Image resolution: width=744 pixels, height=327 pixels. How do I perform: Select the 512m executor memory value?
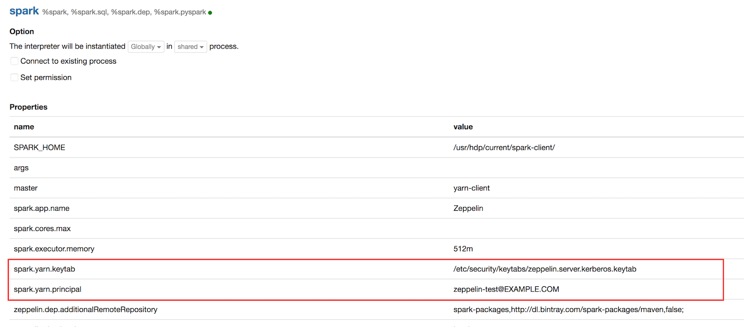463,249
